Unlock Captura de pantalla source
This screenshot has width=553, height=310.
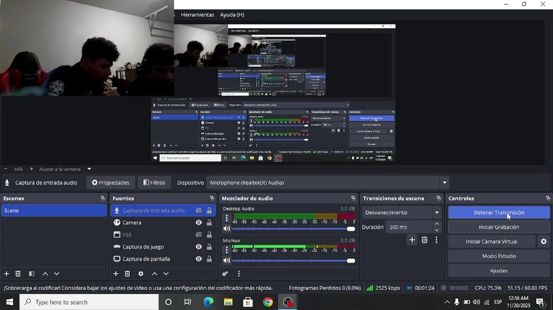209,259
